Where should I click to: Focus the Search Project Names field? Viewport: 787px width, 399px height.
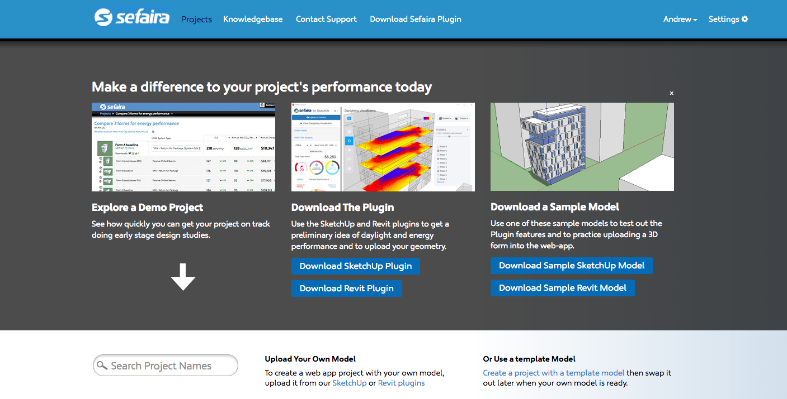coord(166,366)
